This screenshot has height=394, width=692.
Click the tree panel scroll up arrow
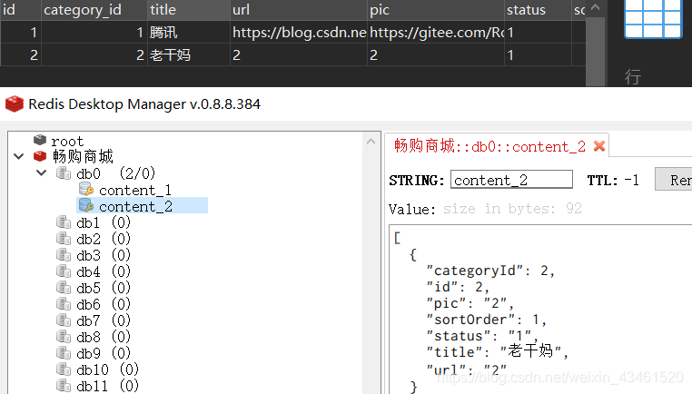point(371,142)
